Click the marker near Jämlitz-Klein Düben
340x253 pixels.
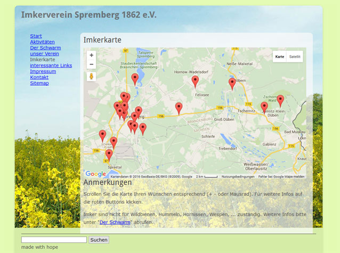264,107
